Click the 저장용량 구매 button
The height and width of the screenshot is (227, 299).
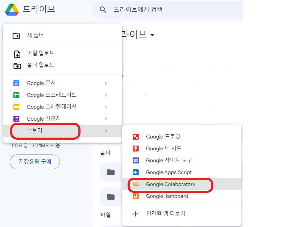(35, 162)
